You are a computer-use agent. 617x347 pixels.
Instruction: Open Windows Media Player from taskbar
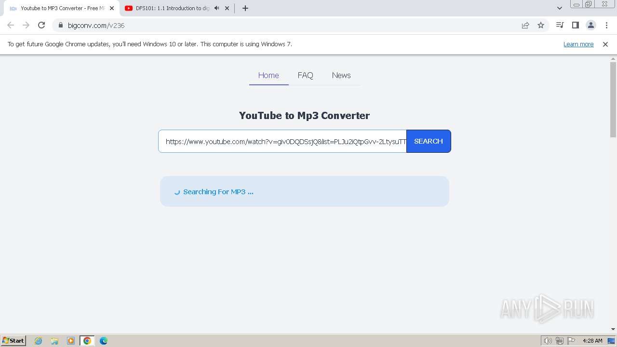coord(71,341)
